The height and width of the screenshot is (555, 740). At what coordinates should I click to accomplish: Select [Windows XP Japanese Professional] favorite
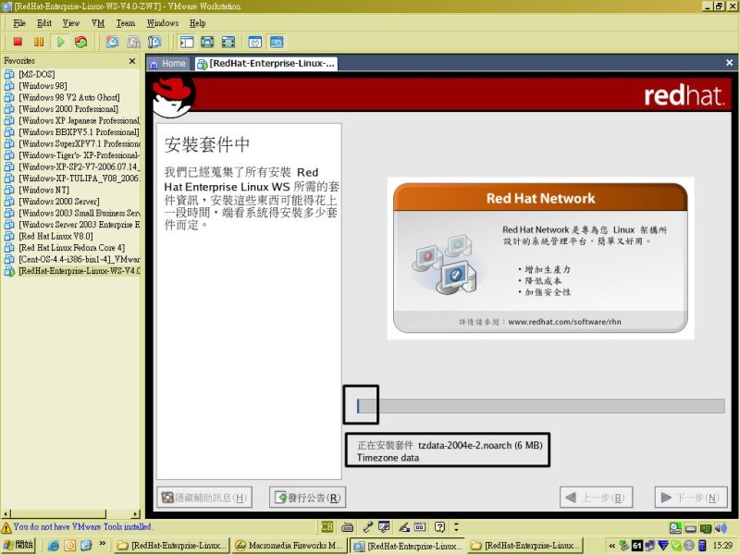point(72,120)
